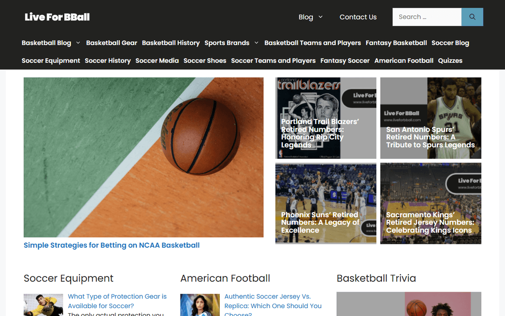This screenshot has height=316, width=505.
Task: Open Soccer Teams and Players menu item
Action: click(x=273, y=60)
